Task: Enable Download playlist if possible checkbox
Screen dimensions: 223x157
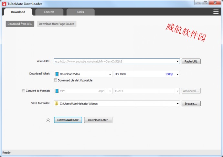Action: coord(56,80)
